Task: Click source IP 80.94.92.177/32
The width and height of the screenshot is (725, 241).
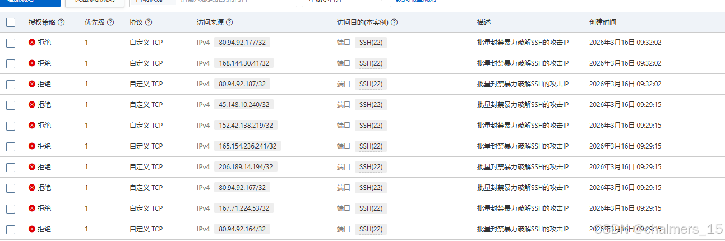Action: [243, 43]
